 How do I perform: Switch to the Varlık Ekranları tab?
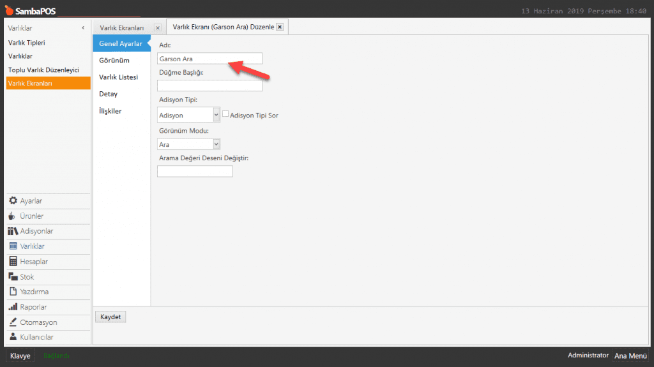[122, 28]
